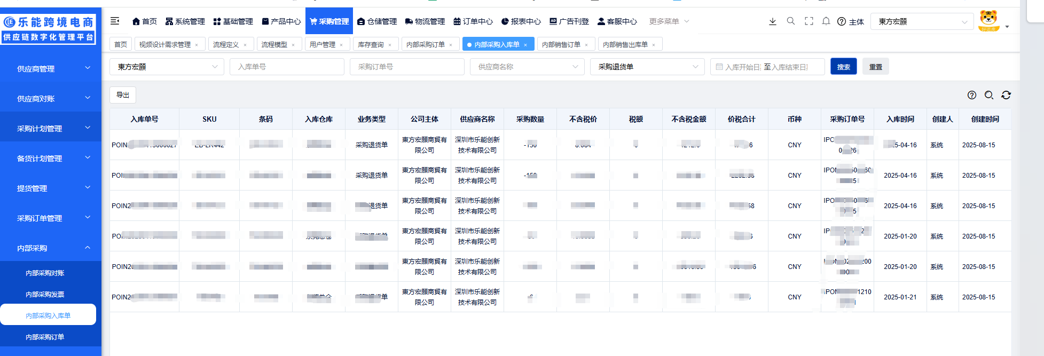Image resolution: width=1044 pixels, height=356 pixels.
Task: Switch to the 内部销售订单 tab
Action: [x=561, y=44]
